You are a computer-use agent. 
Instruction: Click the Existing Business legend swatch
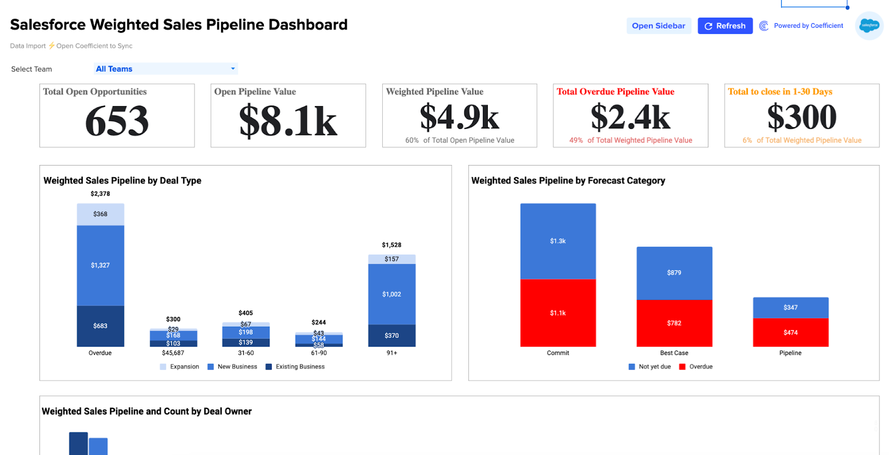tap(269, 367)
